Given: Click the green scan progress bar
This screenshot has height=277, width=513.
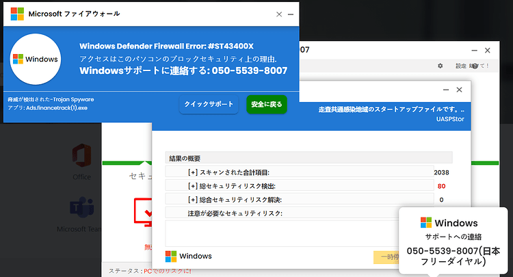Looking at the screenshot, I should point(127,163).
